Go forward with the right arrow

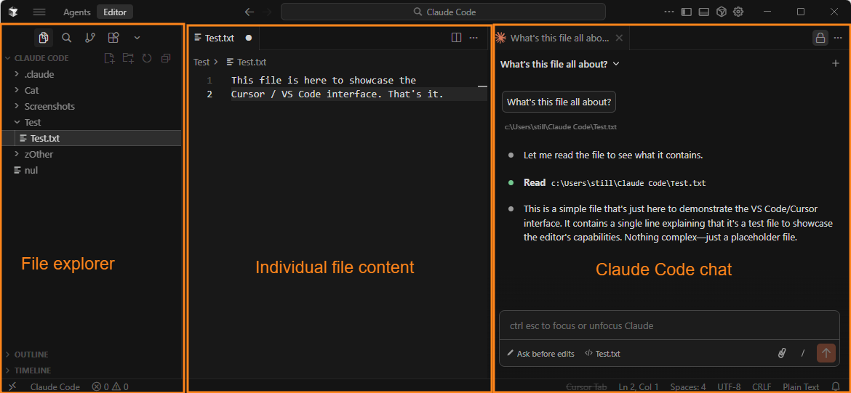tap(267, 12)
